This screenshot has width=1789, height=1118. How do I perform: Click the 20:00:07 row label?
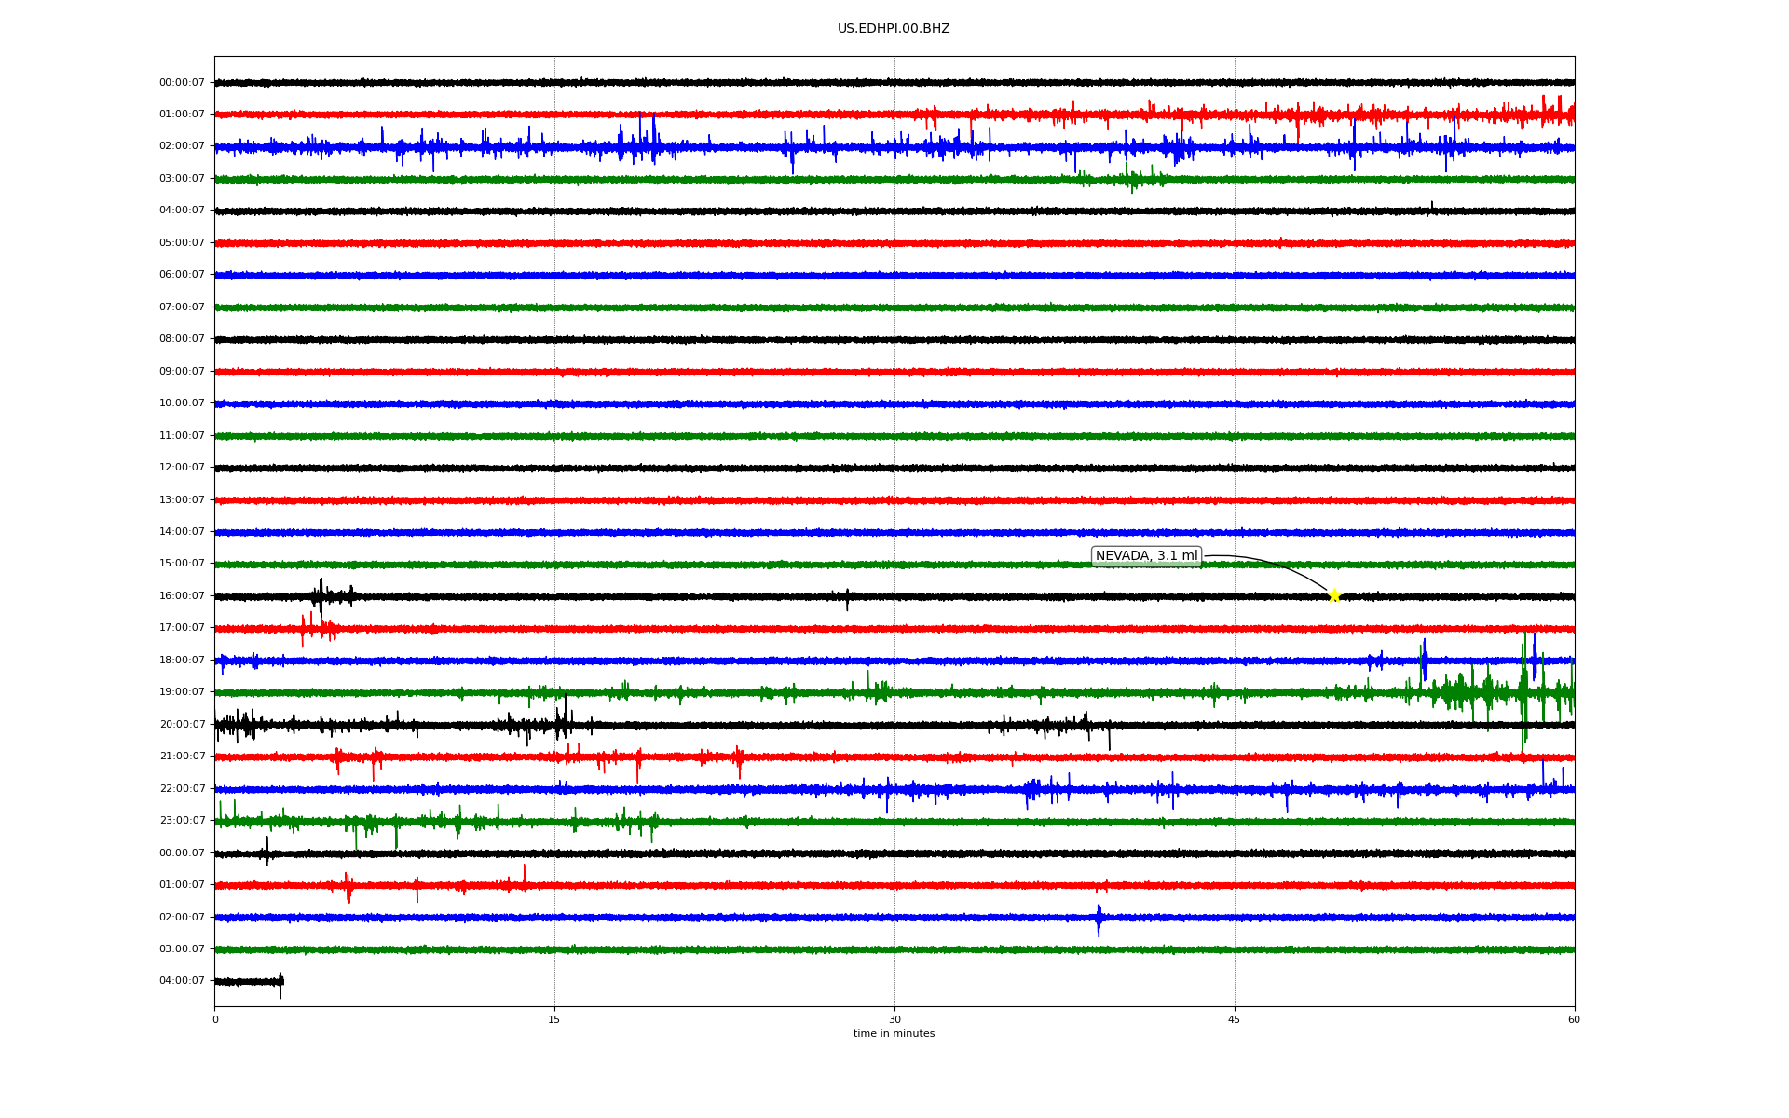[x=182, y=725]
